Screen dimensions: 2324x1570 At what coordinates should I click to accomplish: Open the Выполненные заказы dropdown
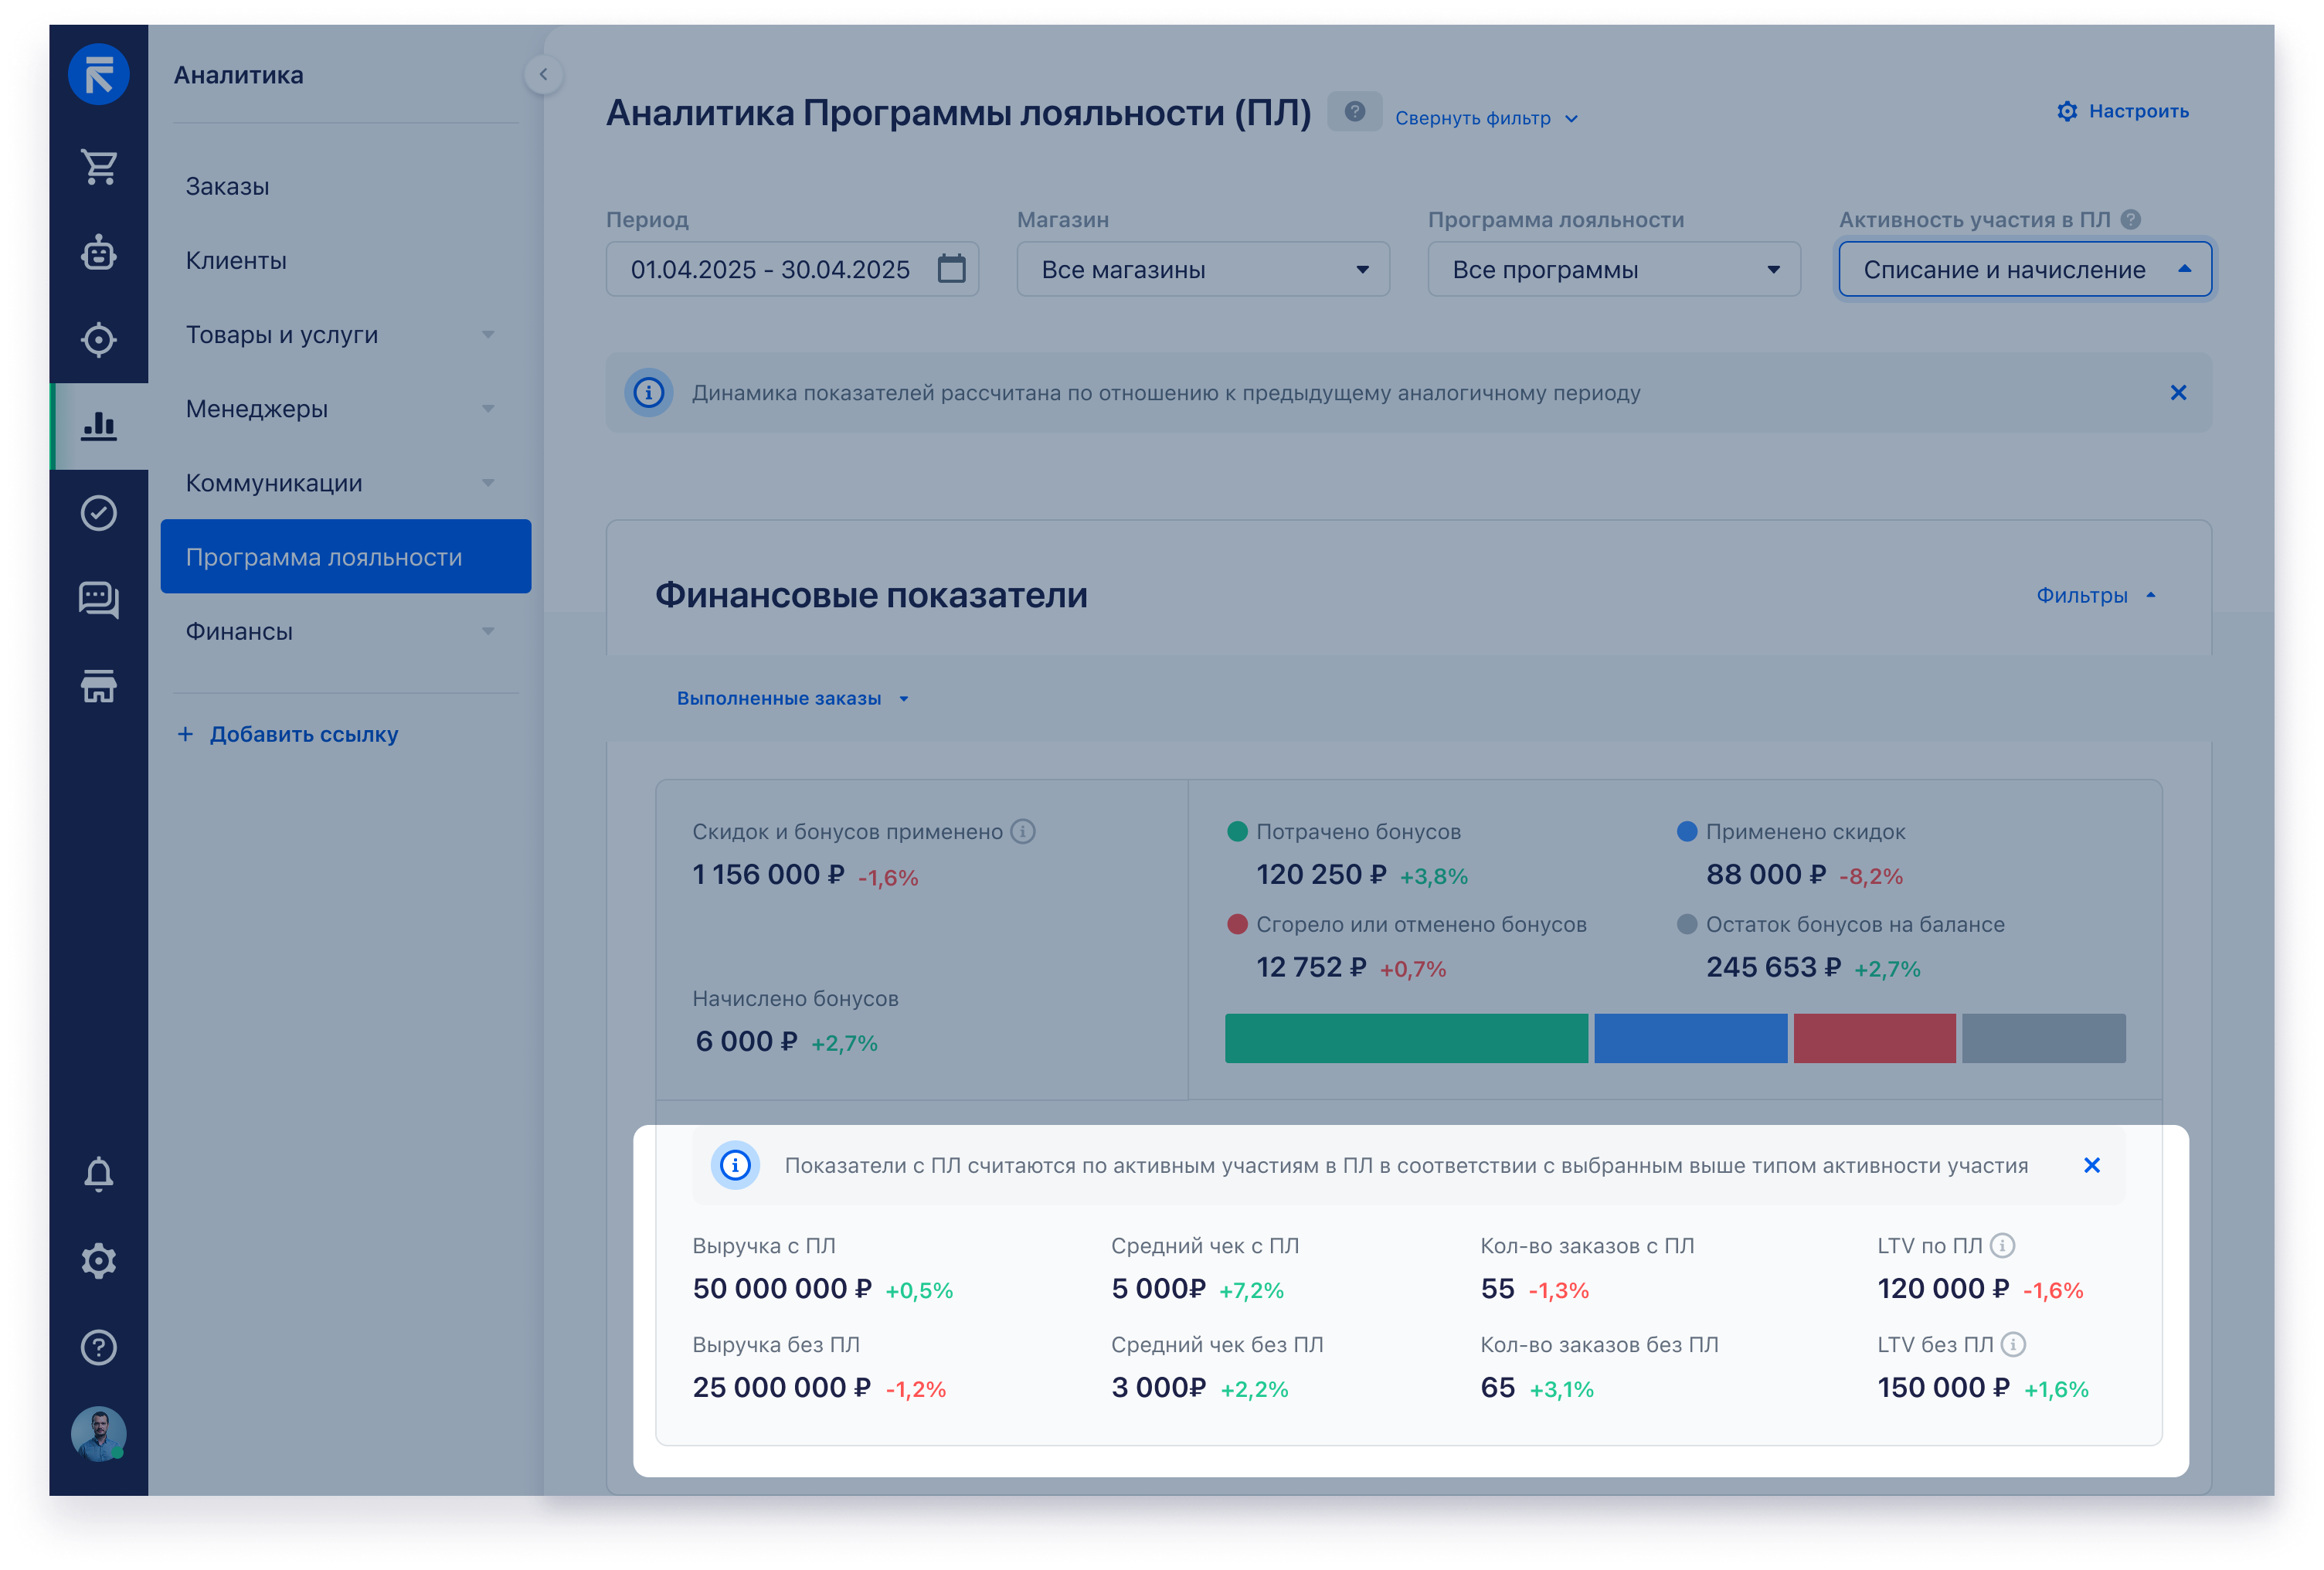pos(793,698)
